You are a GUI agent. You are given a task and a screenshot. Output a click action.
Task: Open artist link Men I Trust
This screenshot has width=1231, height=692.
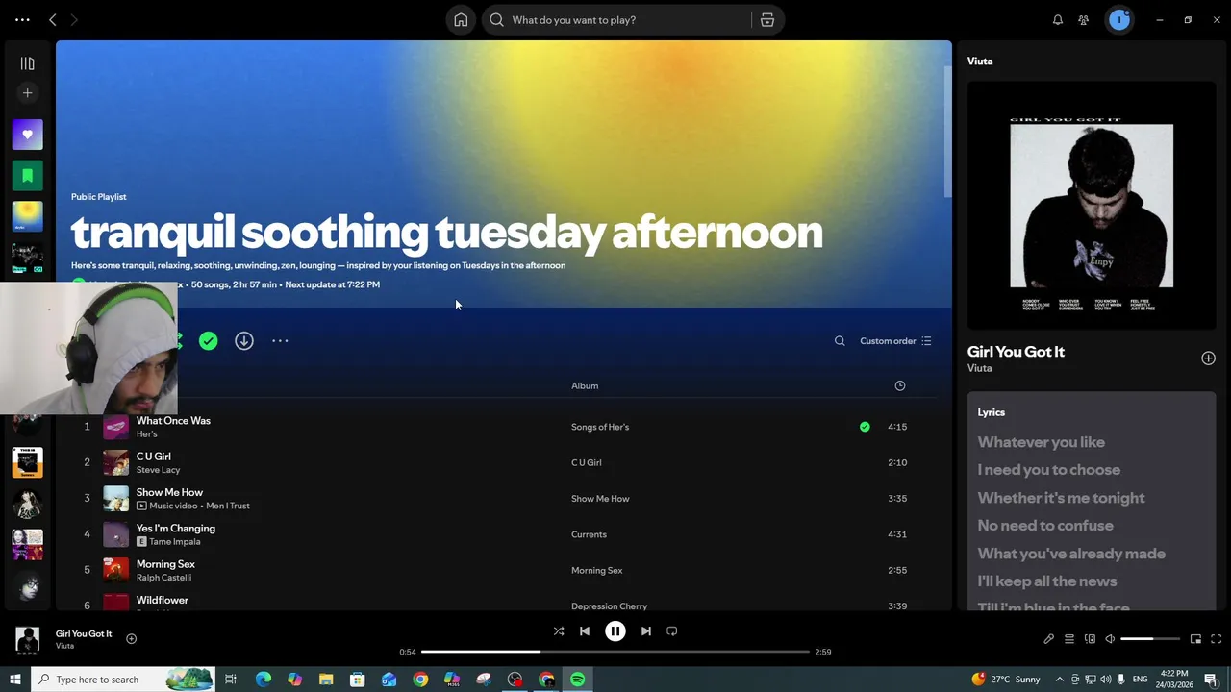(x=228, y=506)
